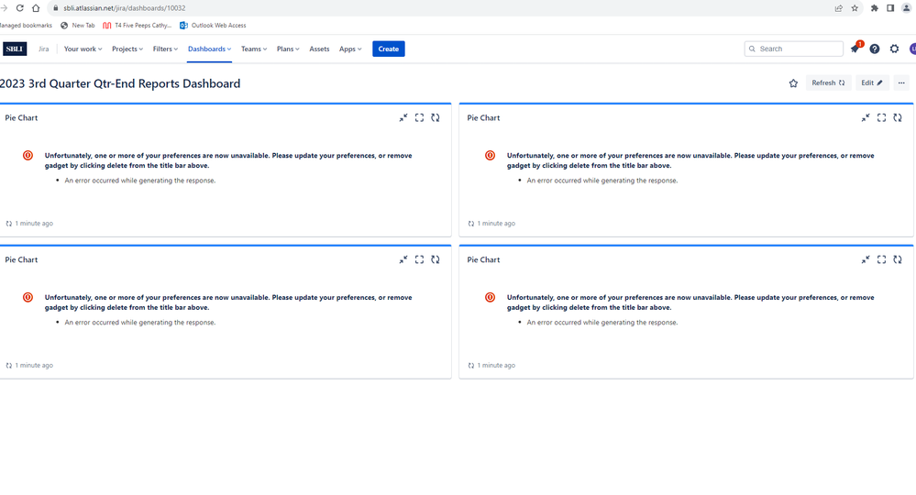Maximize the bottom-left Pie Chart gadget

pyautogui.click(x=419, y=259)
